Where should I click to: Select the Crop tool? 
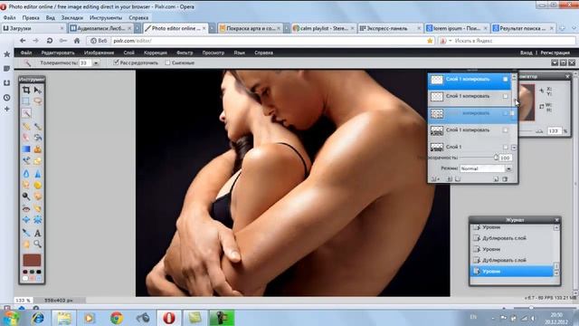click(x=26, y=90)
